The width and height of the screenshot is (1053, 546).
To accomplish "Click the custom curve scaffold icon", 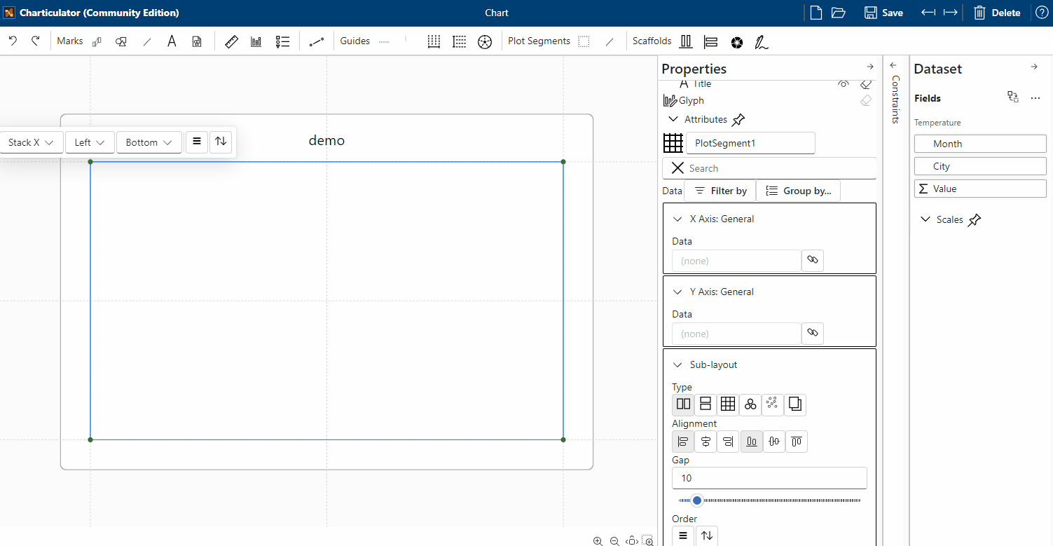I will click(x=762, y=42).
